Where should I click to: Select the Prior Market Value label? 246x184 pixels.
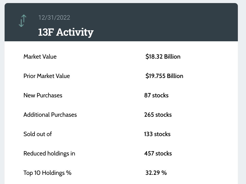(47, 76)
